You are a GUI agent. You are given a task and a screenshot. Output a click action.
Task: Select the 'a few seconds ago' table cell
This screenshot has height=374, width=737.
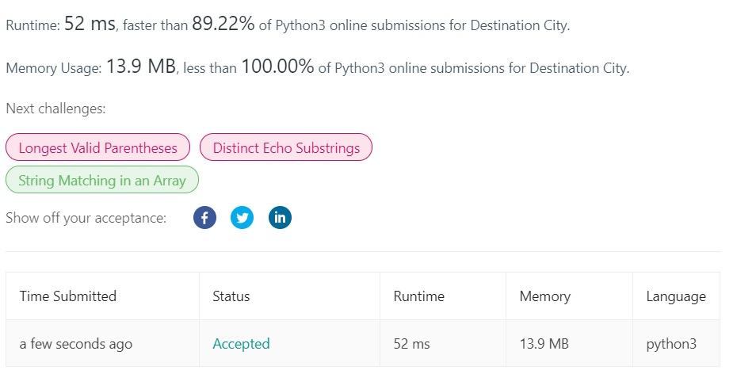coord(76,344)
